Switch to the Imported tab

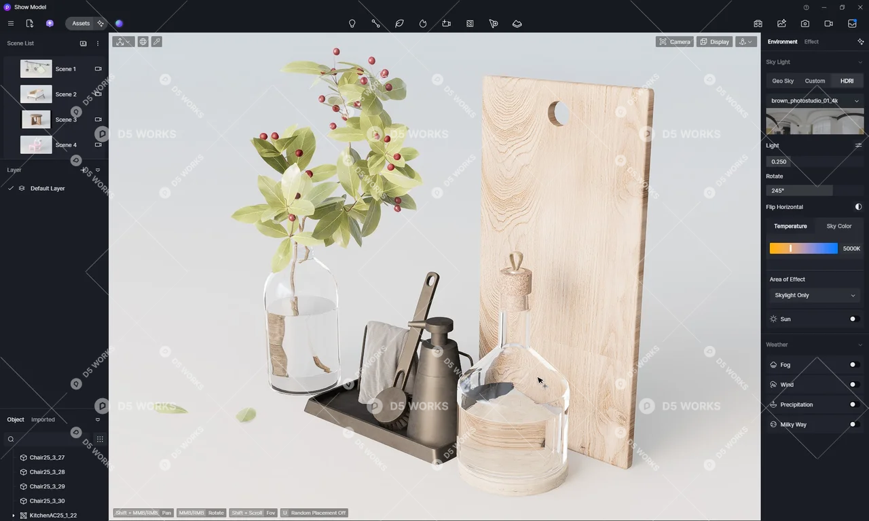click(43, 420)
